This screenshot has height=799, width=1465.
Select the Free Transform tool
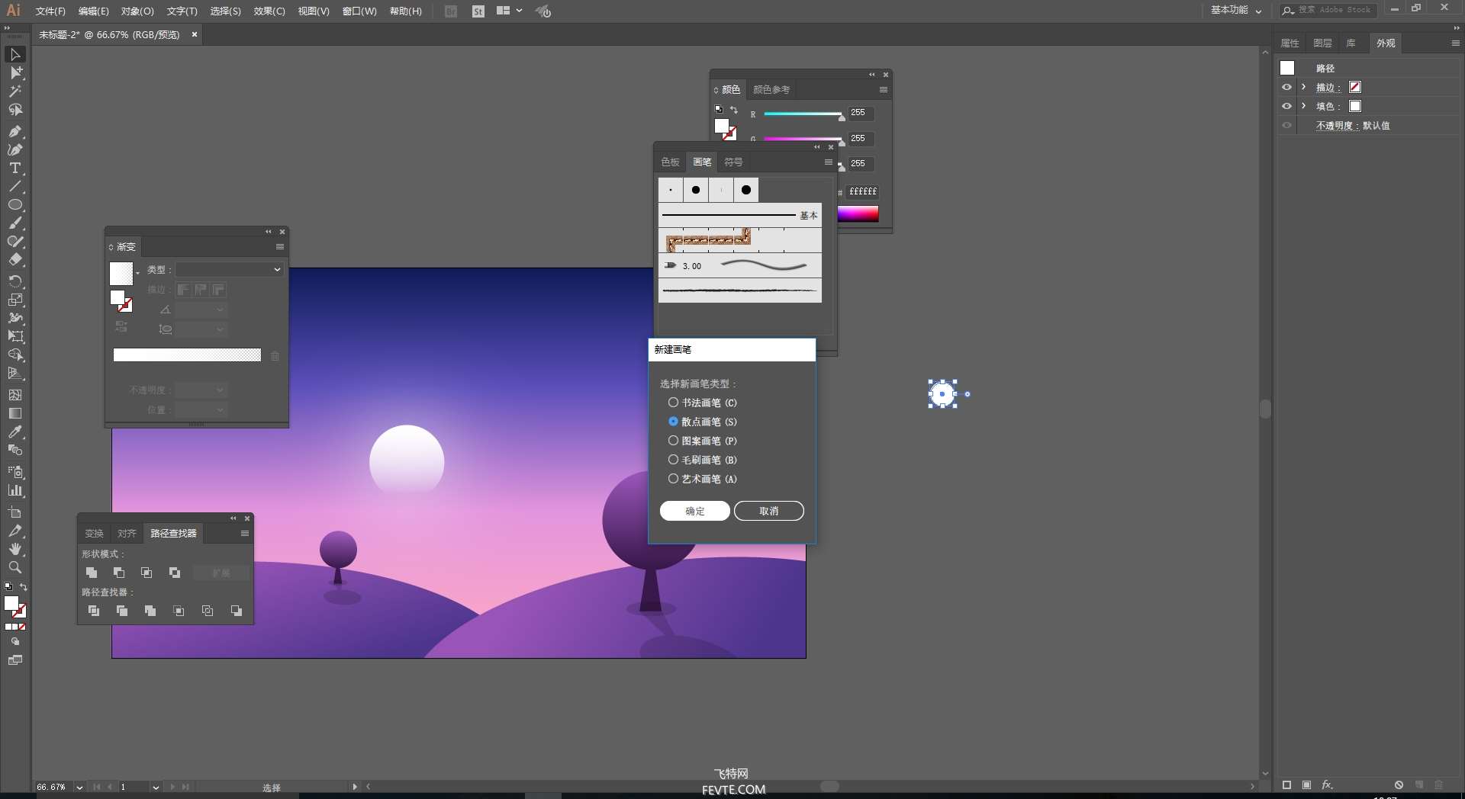coord(15,336)
